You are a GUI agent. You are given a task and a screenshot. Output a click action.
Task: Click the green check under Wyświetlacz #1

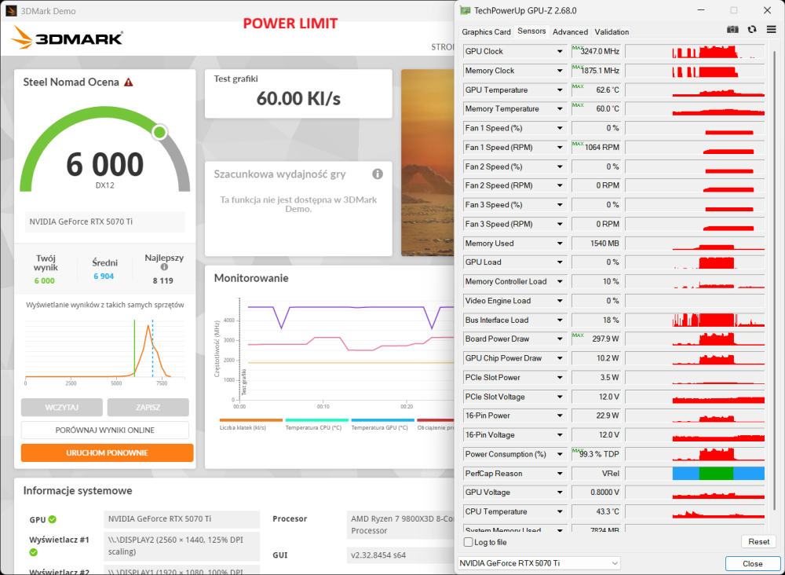[x=34, y=552]
